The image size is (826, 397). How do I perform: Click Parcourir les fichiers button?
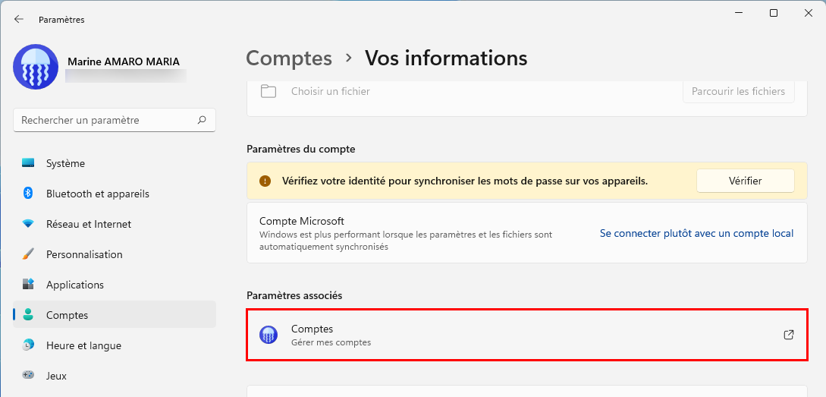[x=739, y=91]
